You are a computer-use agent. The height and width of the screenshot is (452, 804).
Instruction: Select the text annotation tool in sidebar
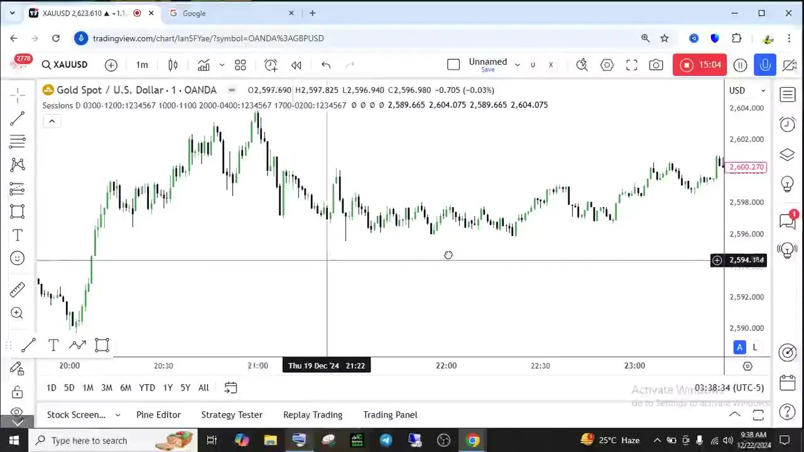click(x=18, y=235)
